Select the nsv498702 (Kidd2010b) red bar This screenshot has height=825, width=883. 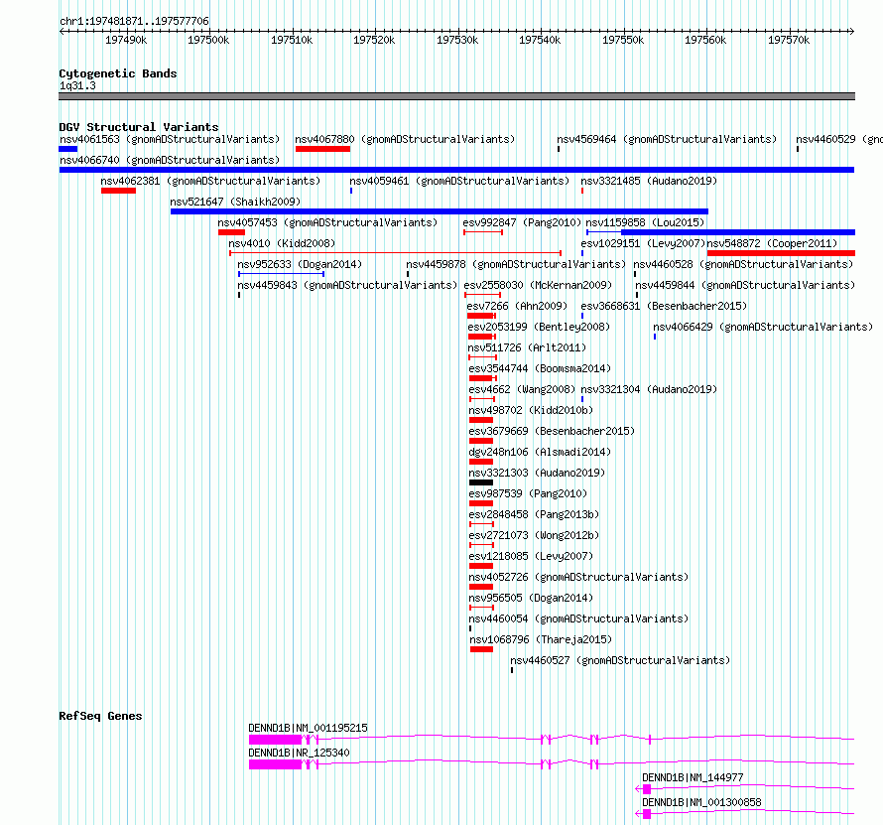click(481, 420)
